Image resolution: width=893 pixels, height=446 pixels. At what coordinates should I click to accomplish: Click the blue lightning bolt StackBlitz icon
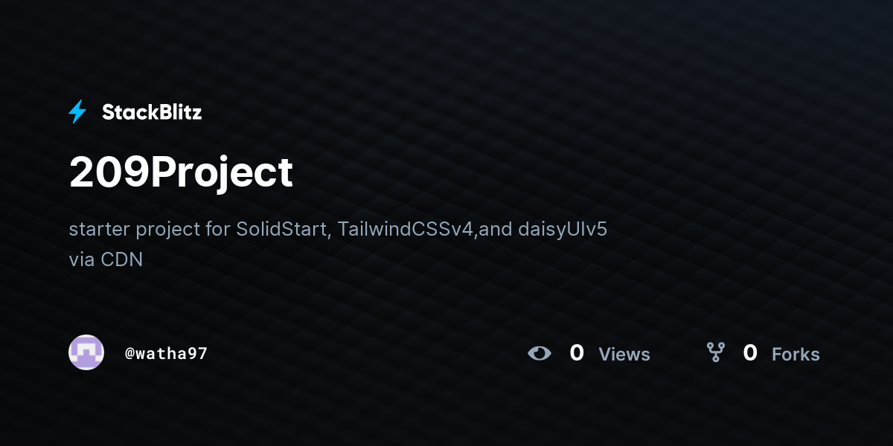click(x=77, y=112)
